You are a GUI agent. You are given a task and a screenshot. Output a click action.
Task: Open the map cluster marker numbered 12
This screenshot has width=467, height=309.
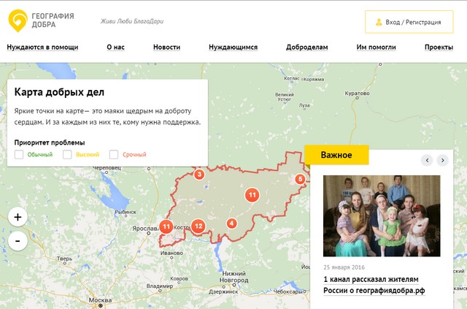coord(198,226)
